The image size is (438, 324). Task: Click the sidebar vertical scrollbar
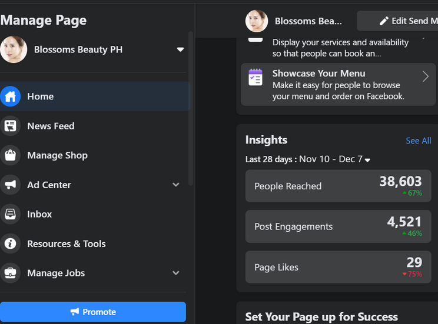pyautogui.click(x=191, y=109)
